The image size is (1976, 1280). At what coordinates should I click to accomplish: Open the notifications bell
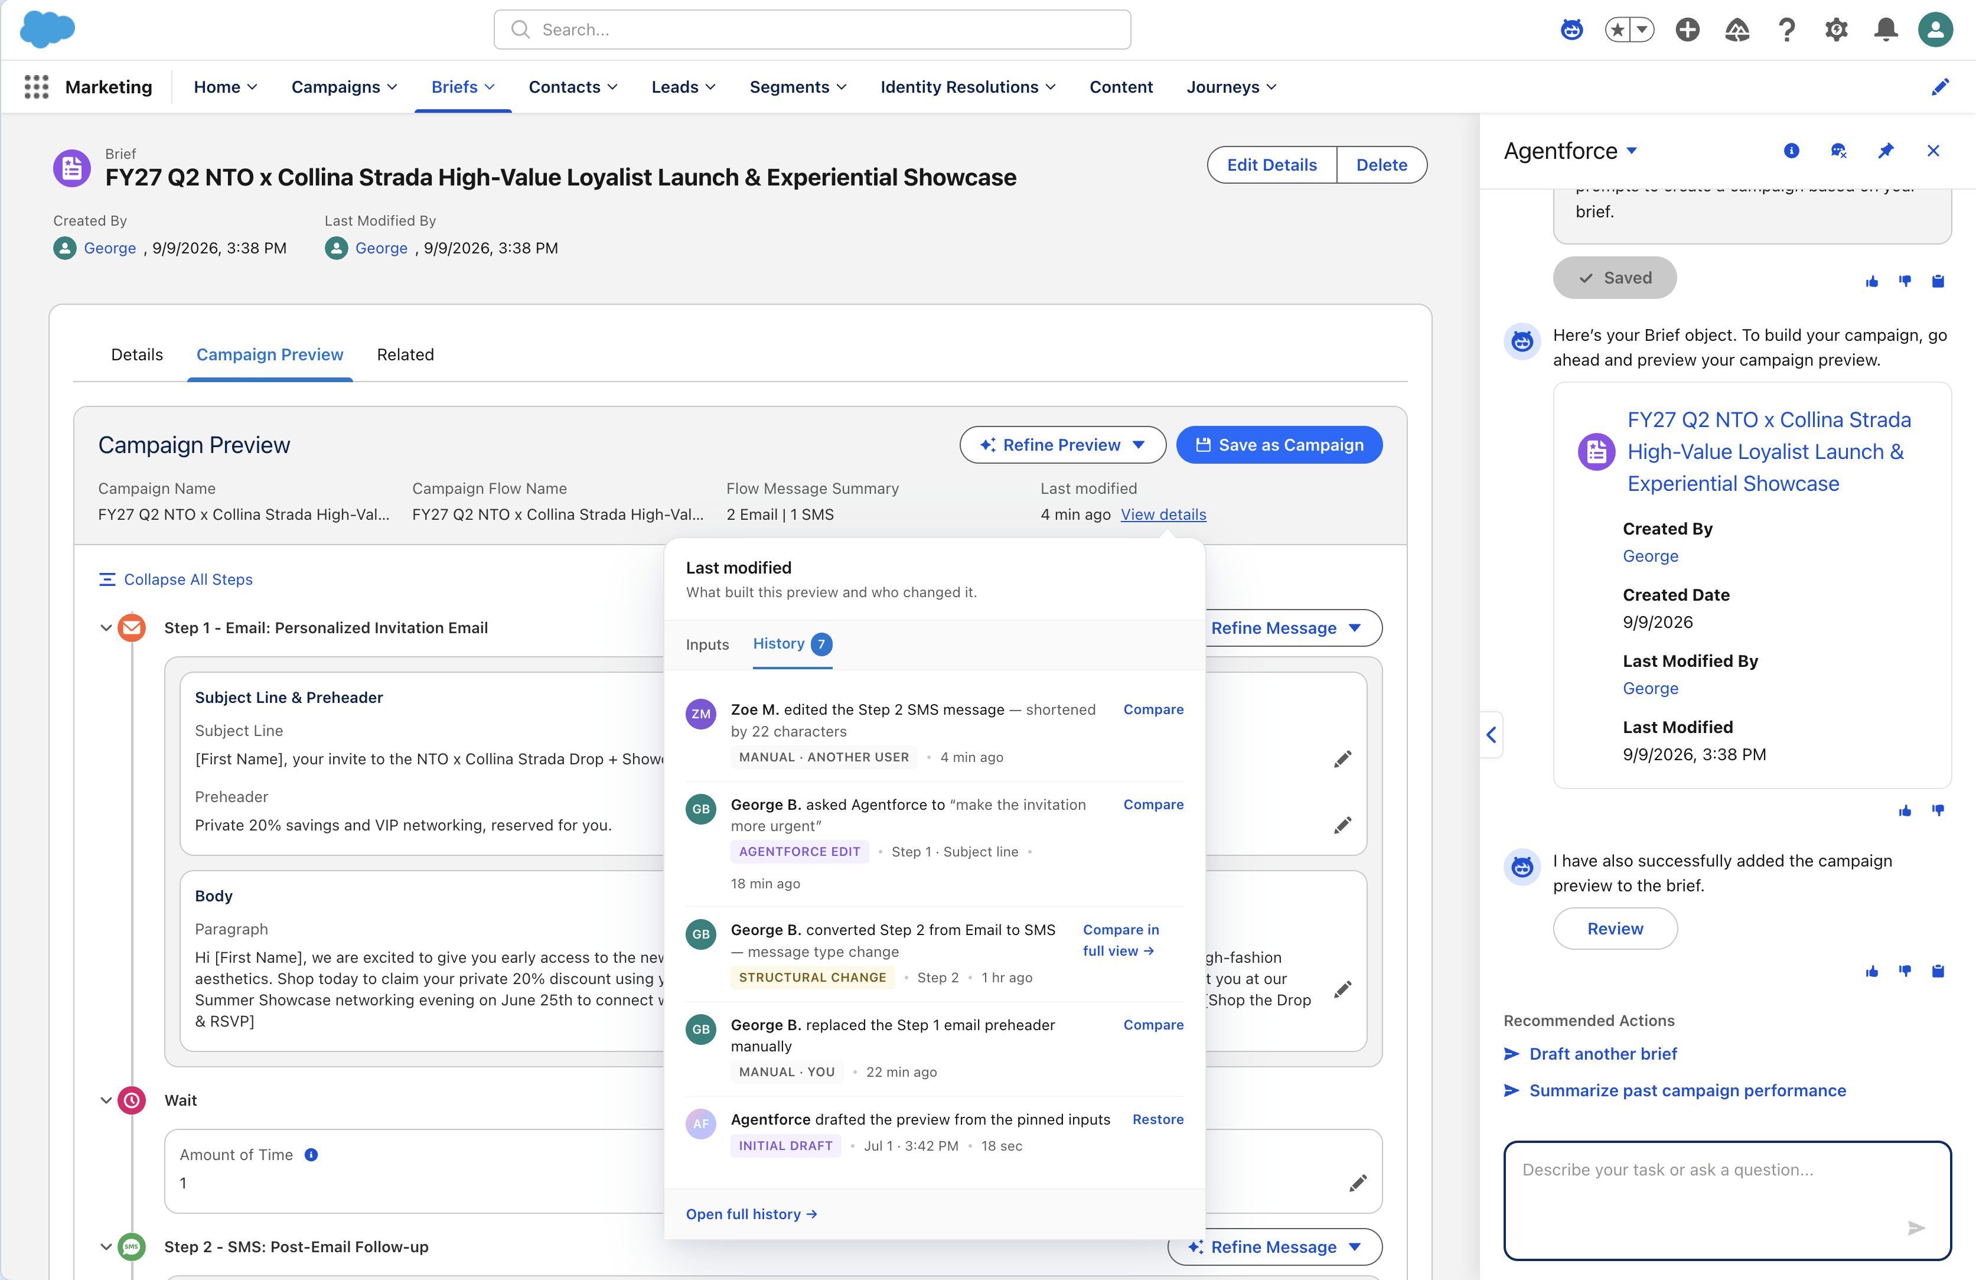(1886, 30)
